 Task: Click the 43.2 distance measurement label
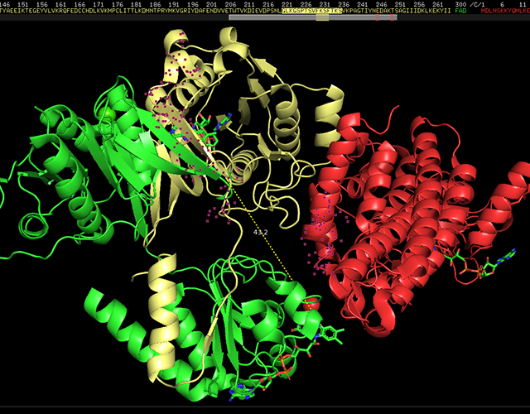263,232
